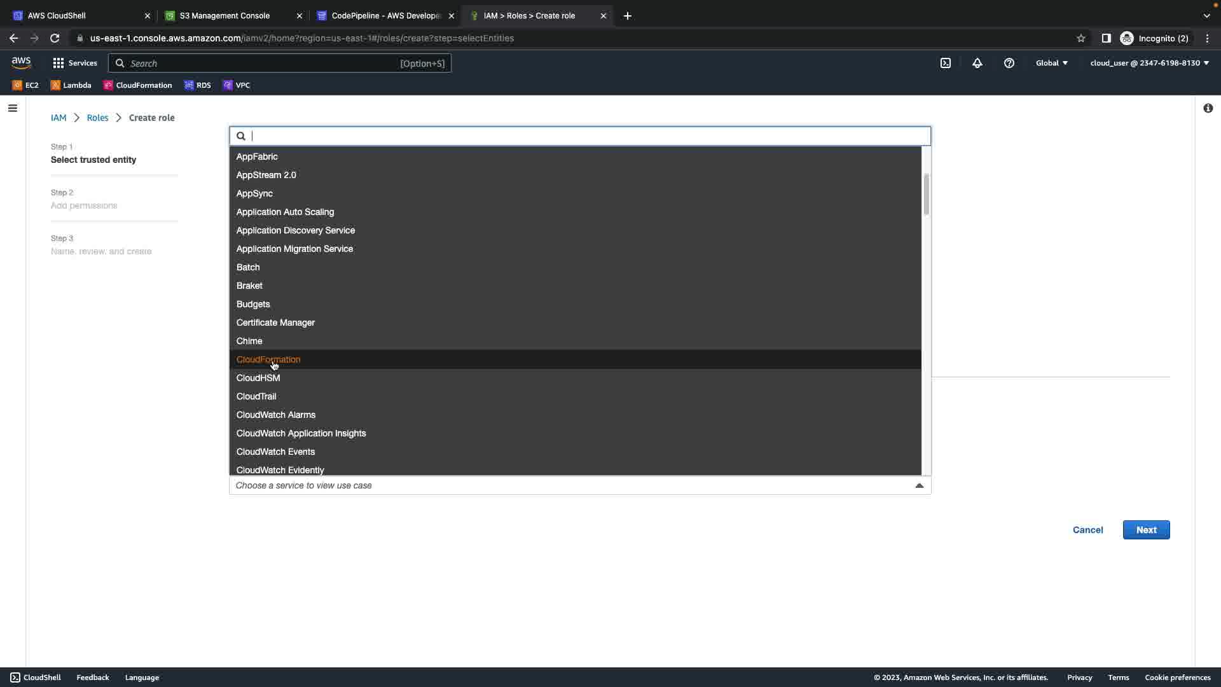
Task: Toggle the hamburger side navigation menu
Action: (12, 108)
